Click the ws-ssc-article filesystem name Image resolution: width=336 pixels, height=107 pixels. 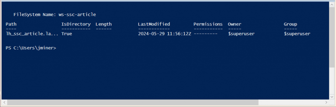point(77,15)
